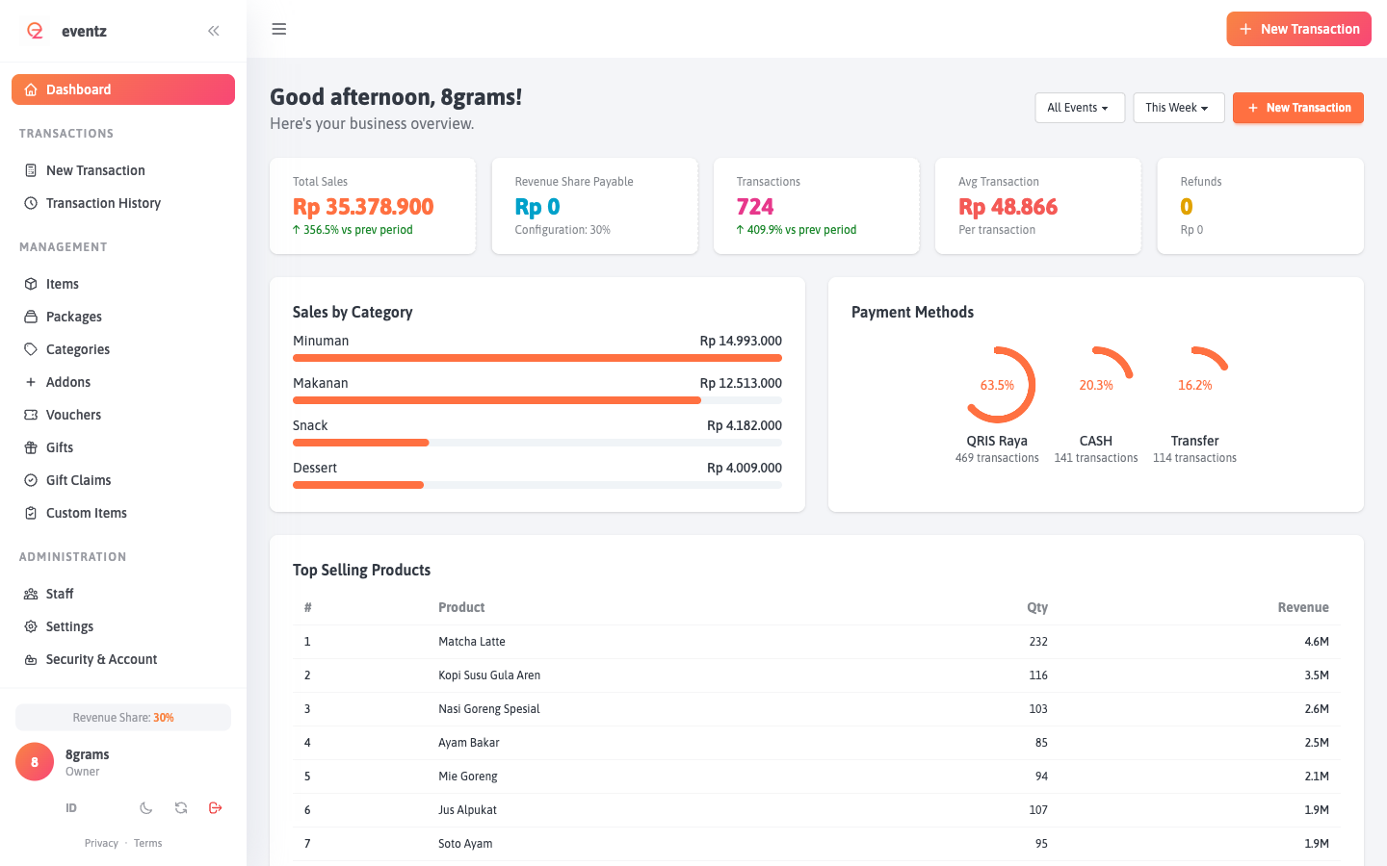The height and width of the screenshot is (866, 1387).
Task: Open the Privacy link
Action: pyautogui.click(x=101, y=843)
